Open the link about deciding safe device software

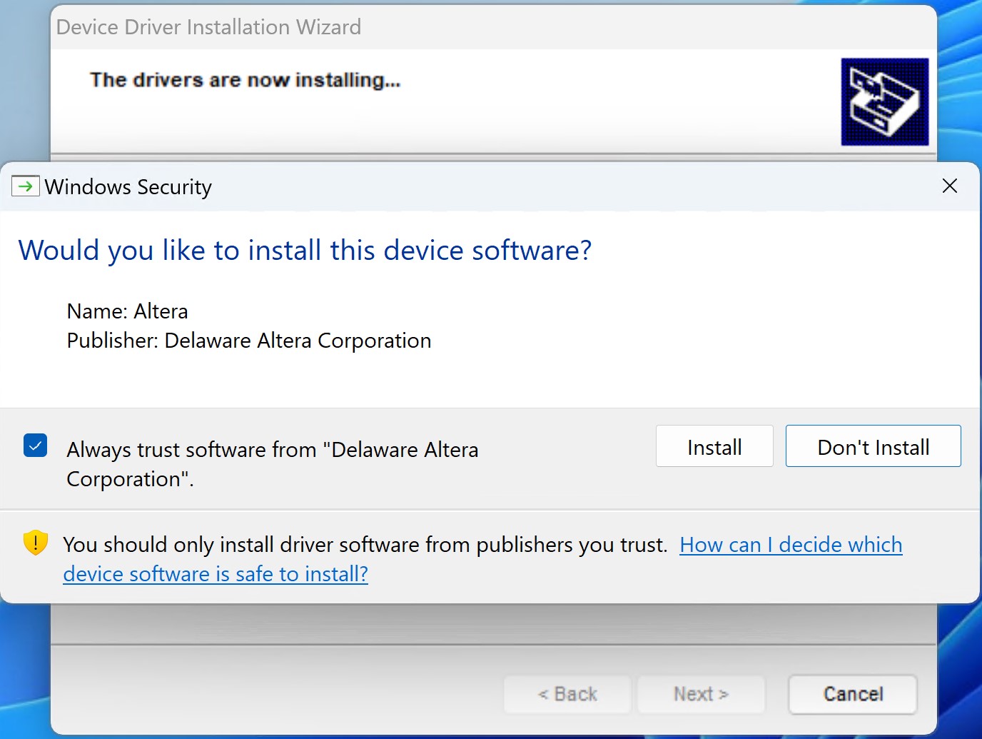(x=791, y=545)
